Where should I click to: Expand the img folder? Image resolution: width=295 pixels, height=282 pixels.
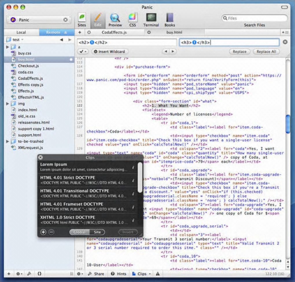pyautogui.click(x=8, y=104)
